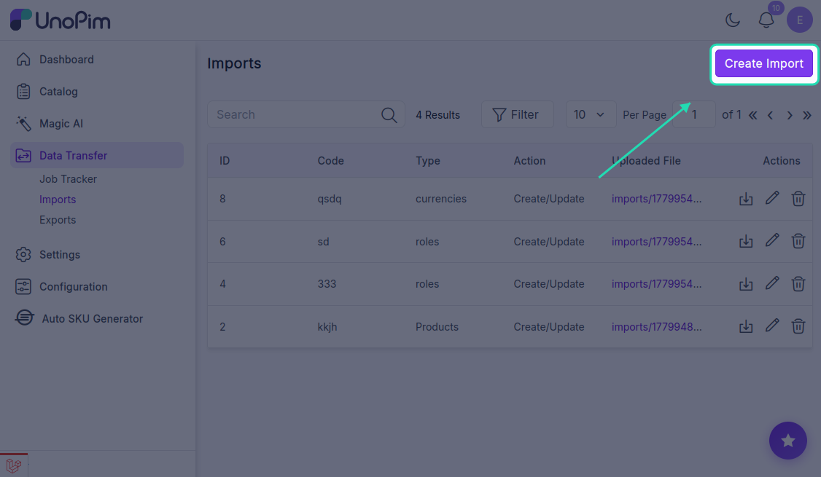The width and height of the screenshot is (821, 477).
Task: Delete import 333
Action: (x=798, y=284)
